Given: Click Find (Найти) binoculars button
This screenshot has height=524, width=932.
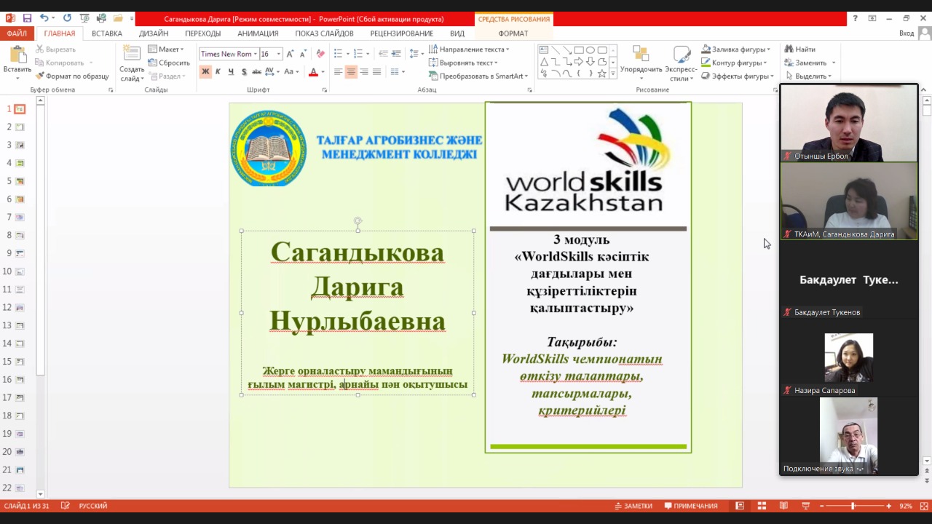Looking at the screenshot, I should pos(799,49).
